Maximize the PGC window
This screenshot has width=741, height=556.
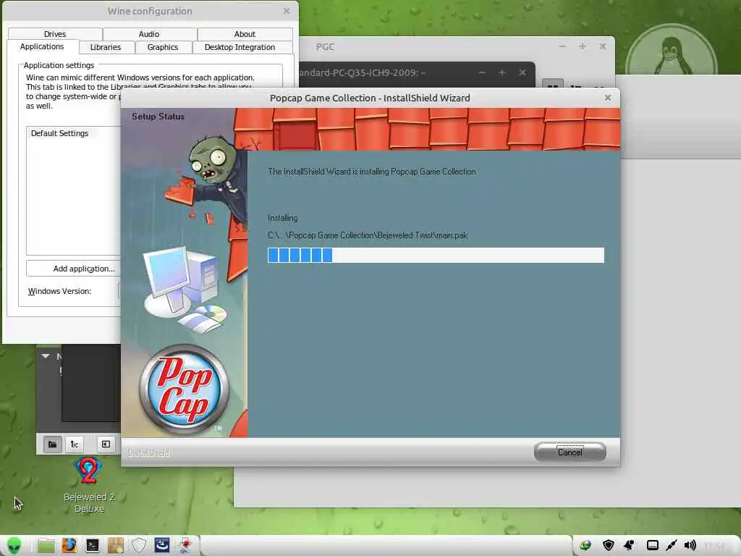coord(583,46)
